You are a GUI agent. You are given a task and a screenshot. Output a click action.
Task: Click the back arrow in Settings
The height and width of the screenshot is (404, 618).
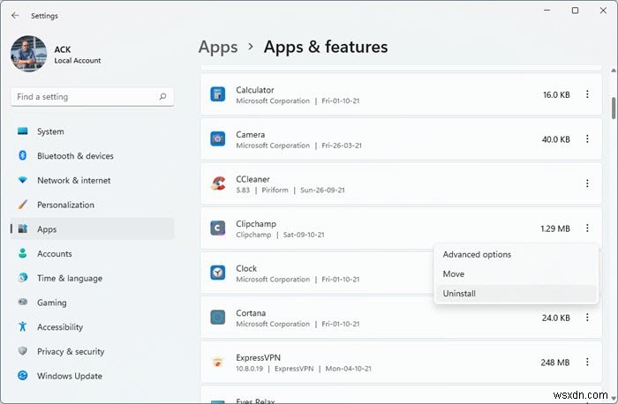click(x=15, y=15)
